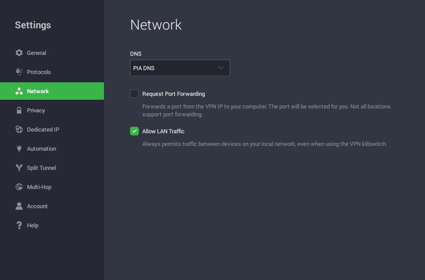
Task: Open the PIA DNS dropdown
Action: [180, 68]
